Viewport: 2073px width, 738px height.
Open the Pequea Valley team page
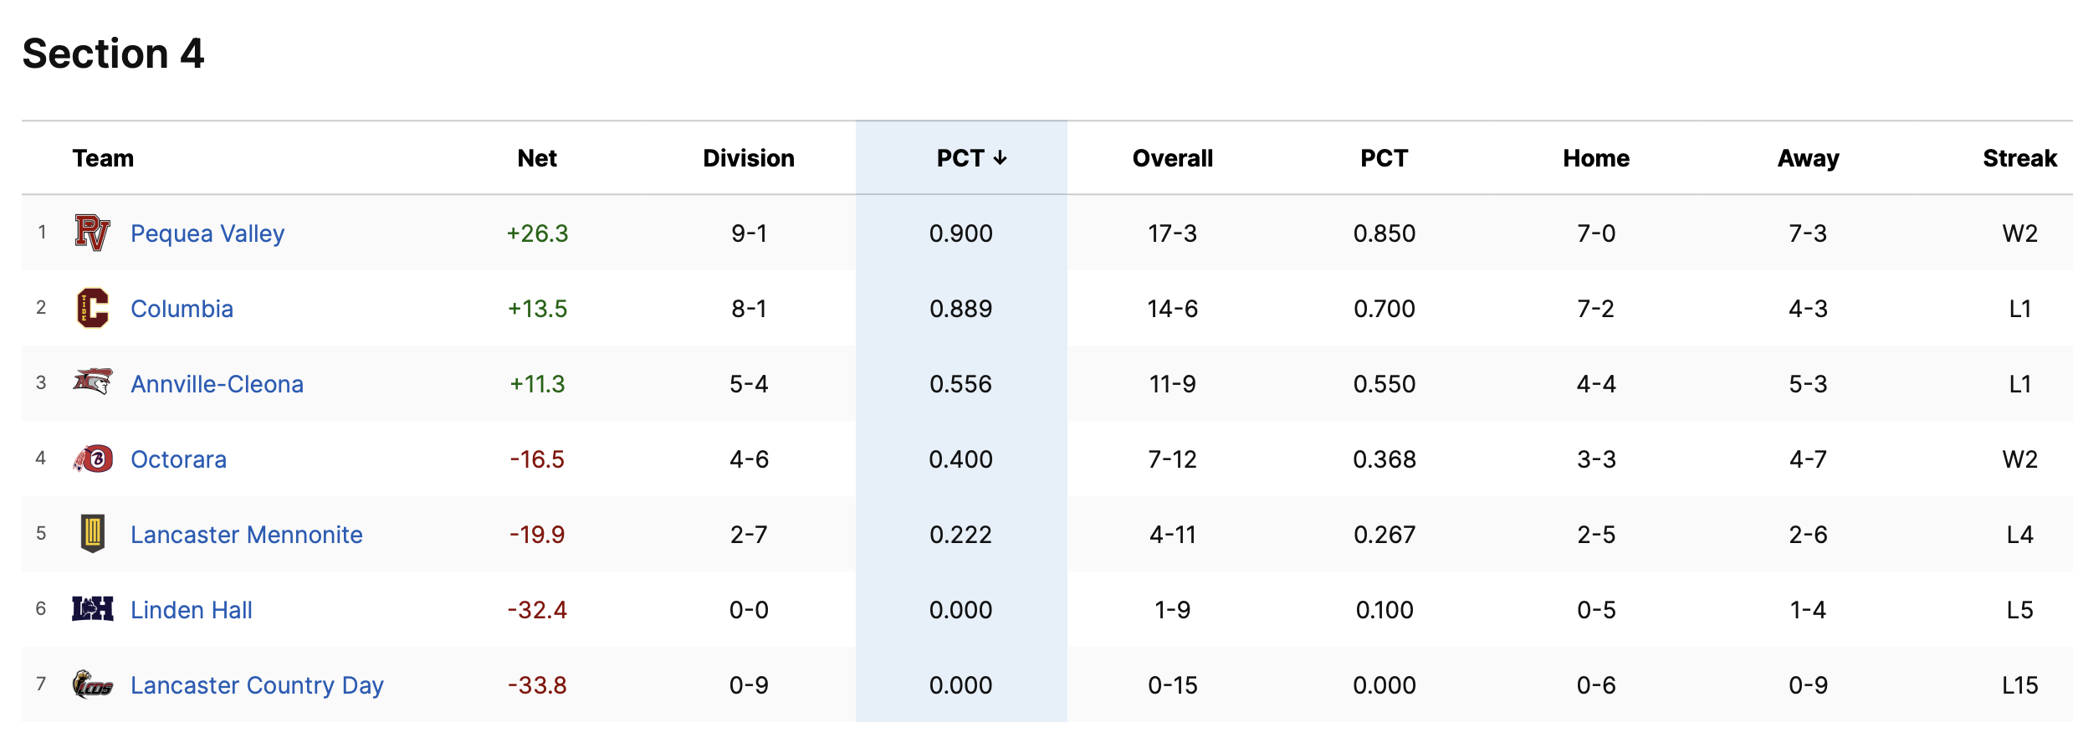click(x=207, y=233)
